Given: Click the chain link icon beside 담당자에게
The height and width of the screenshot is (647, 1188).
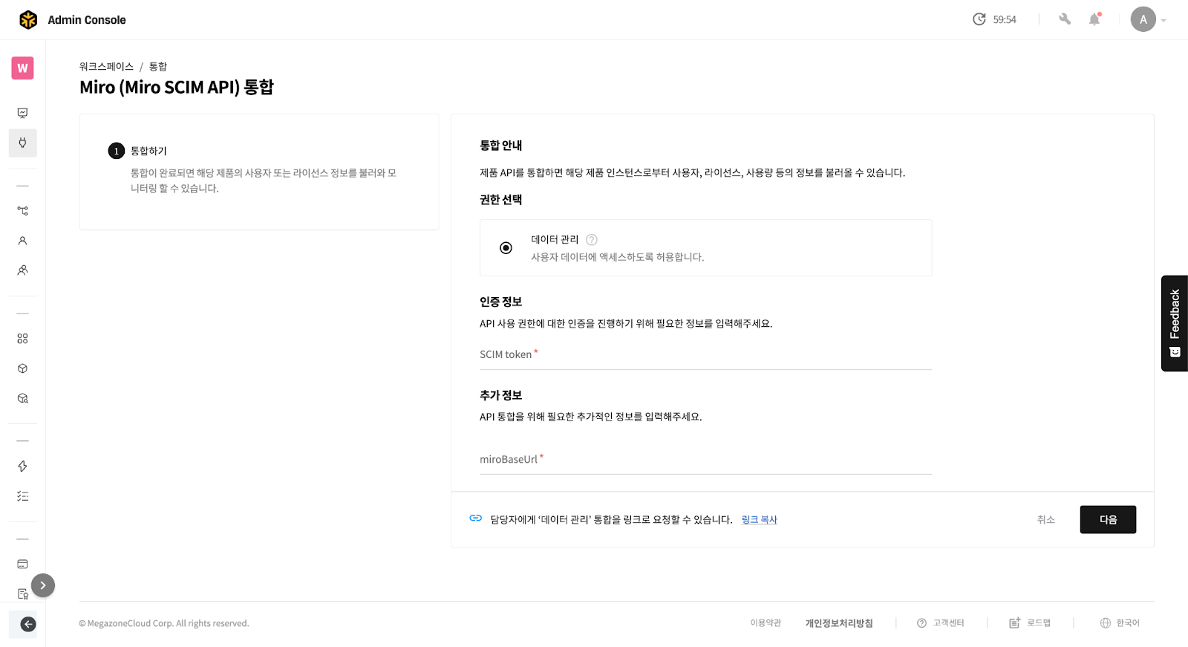Looking at the screenshot, I should tap(476, 518).
